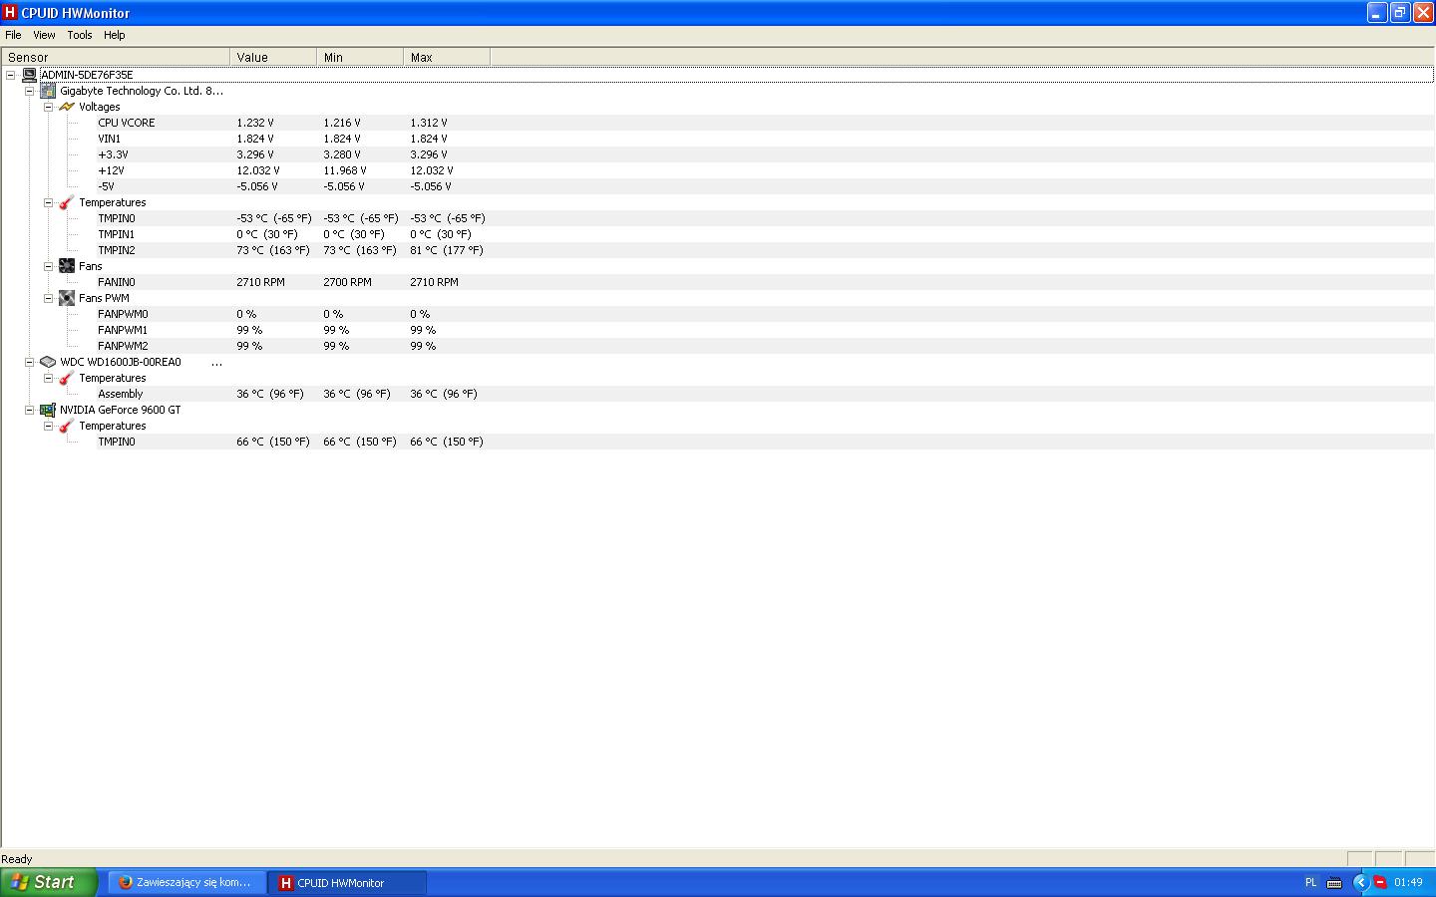Click the HWMonitor red H title bar icon

[x=10, y=13]
